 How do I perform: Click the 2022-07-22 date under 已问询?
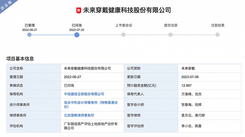coord(77,30)
